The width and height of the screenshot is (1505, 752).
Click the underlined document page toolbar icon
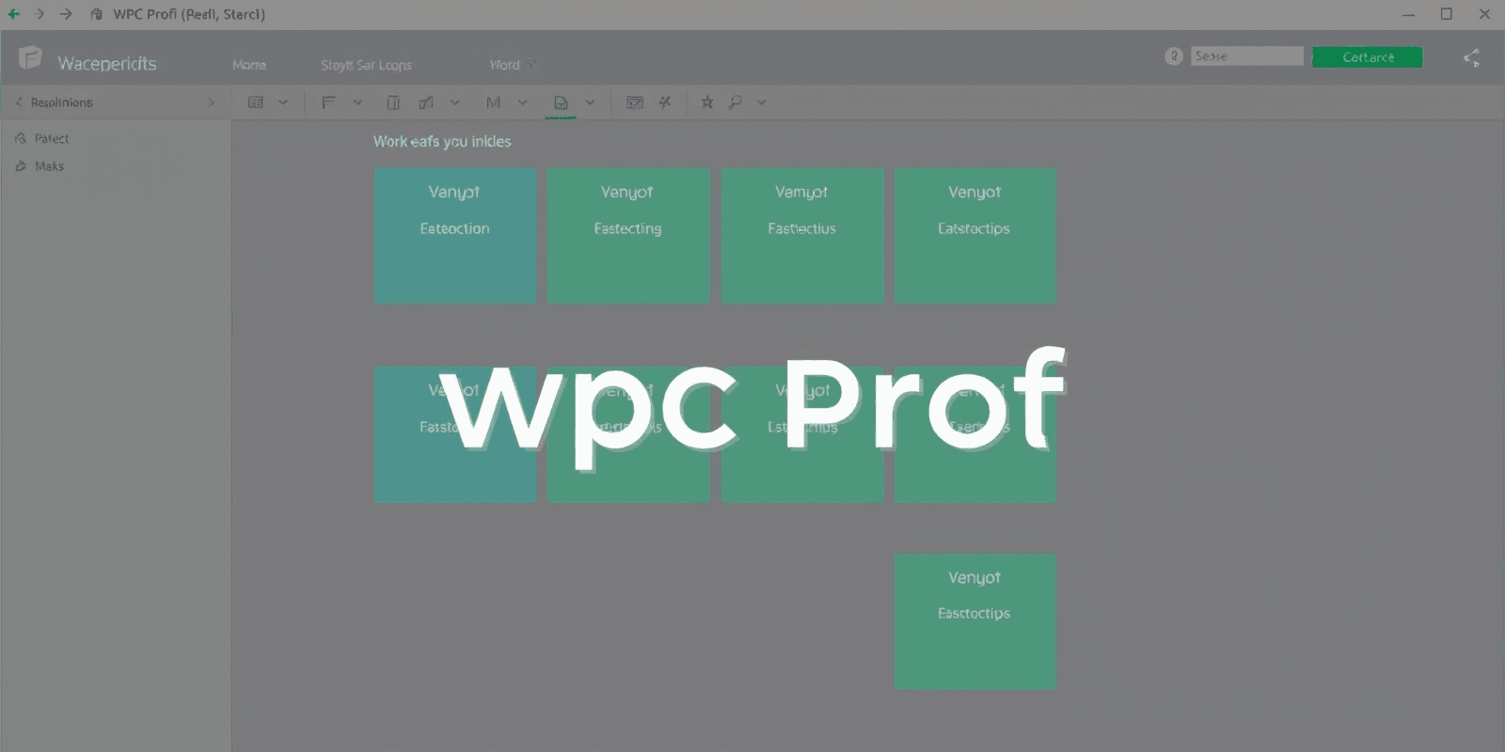[x=561, y=103]
